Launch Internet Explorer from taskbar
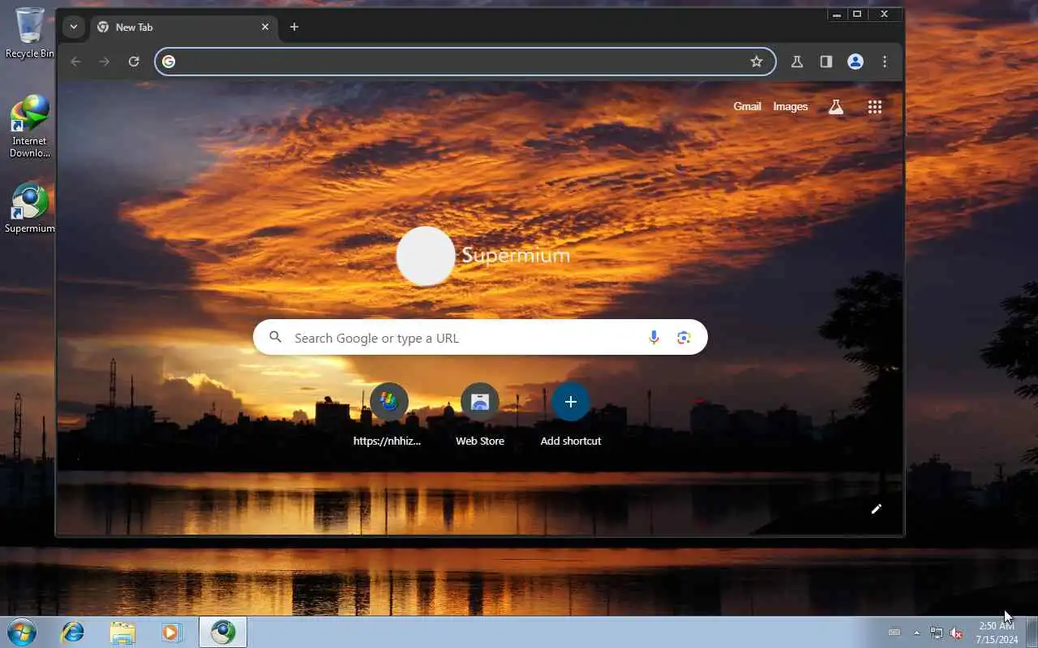The height and width of the screenshot is (648, 1038). [x=73, y=632]
